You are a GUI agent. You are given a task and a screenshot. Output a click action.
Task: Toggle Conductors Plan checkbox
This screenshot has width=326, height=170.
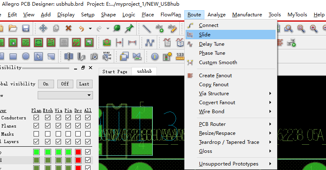tap(36, 117)
